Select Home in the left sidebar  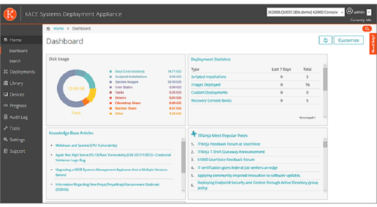(x=21, y=40)
